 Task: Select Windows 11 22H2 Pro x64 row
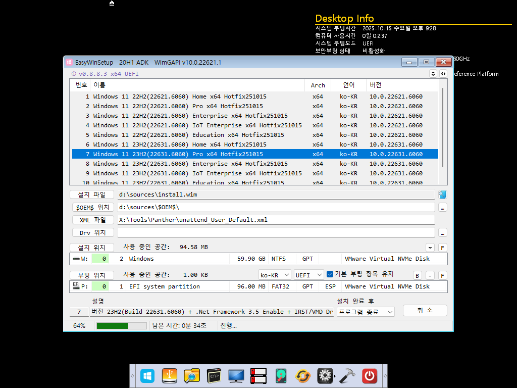click(255, 106)
